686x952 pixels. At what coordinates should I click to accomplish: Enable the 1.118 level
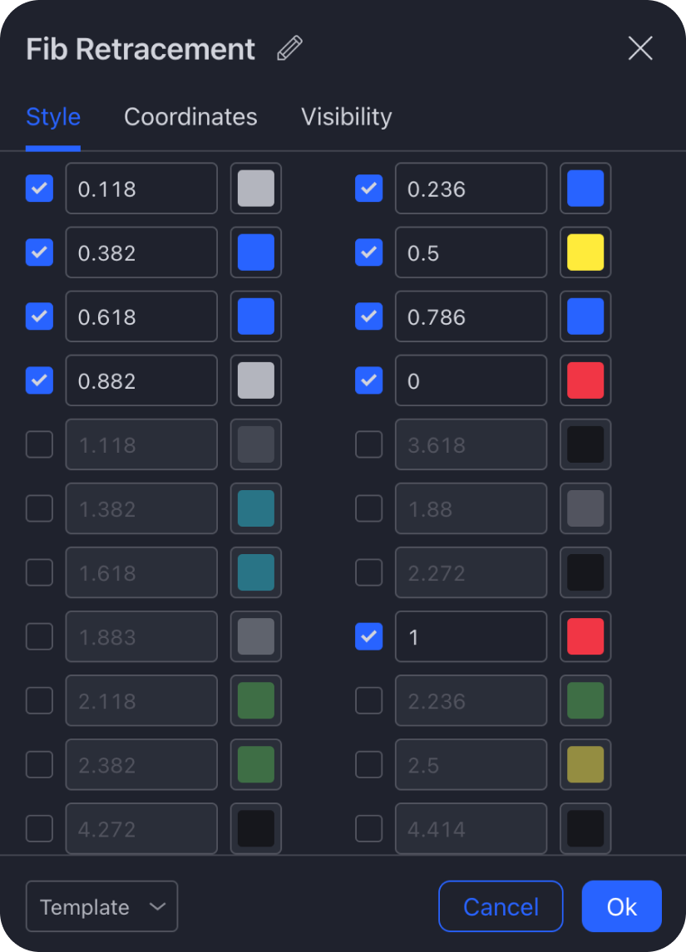(39, 444)
